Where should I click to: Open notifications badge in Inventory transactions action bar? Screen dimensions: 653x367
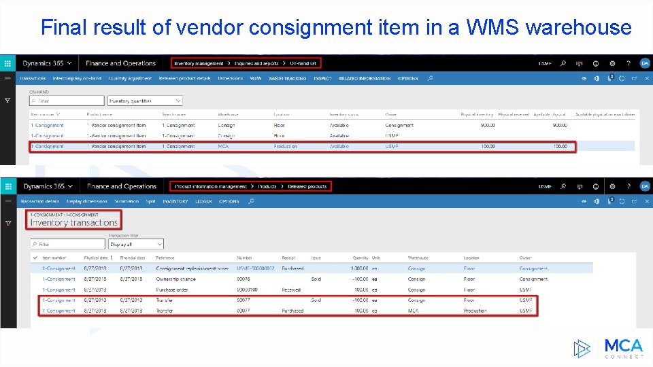tap(609, 201)
